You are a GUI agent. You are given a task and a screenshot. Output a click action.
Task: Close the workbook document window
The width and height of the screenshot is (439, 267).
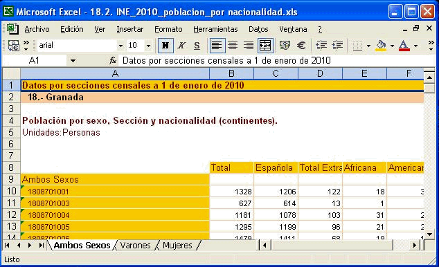pos(429,28)
